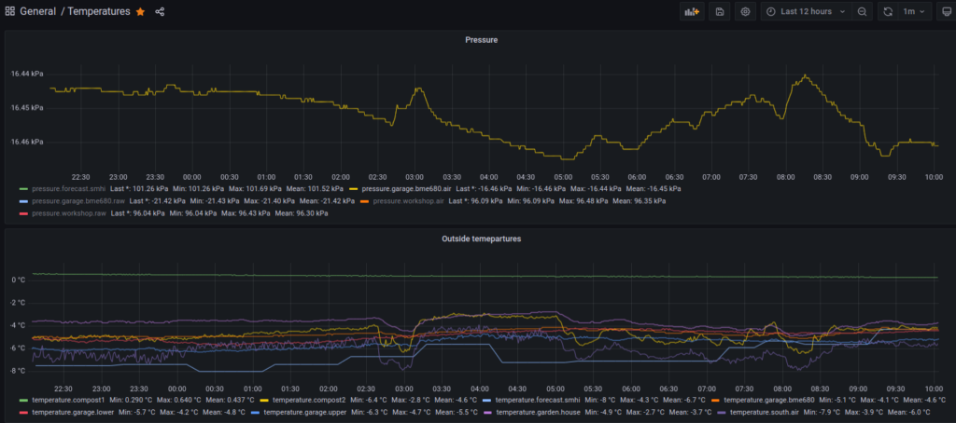Image resolution: width=956 pixels, height=423 pixels.
Task: Toggle pressure.garage.bme680.raw series in legend
Action: [78, 201]
